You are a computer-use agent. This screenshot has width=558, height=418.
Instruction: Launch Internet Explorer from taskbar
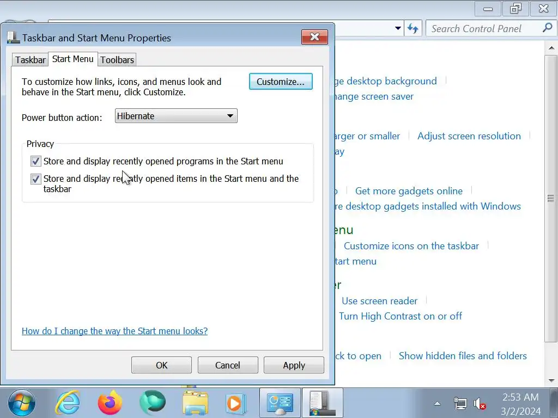click(68, 403)
